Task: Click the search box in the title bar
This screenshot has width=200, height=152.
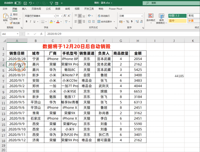Action: (171, 3)
